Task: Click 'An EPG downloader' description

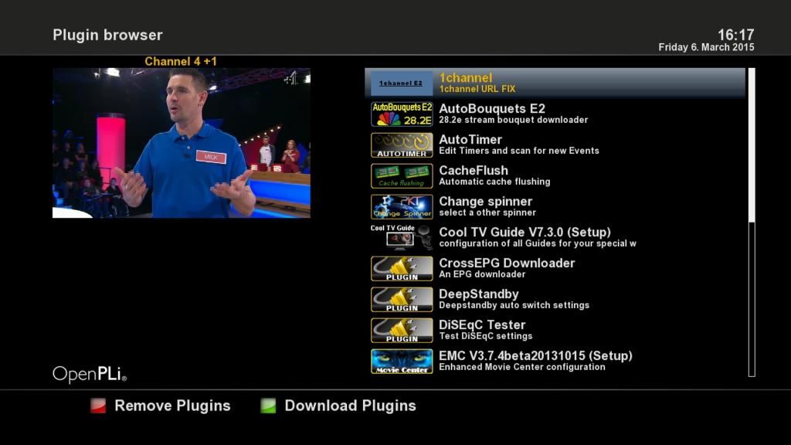Action: click(482, 274)
